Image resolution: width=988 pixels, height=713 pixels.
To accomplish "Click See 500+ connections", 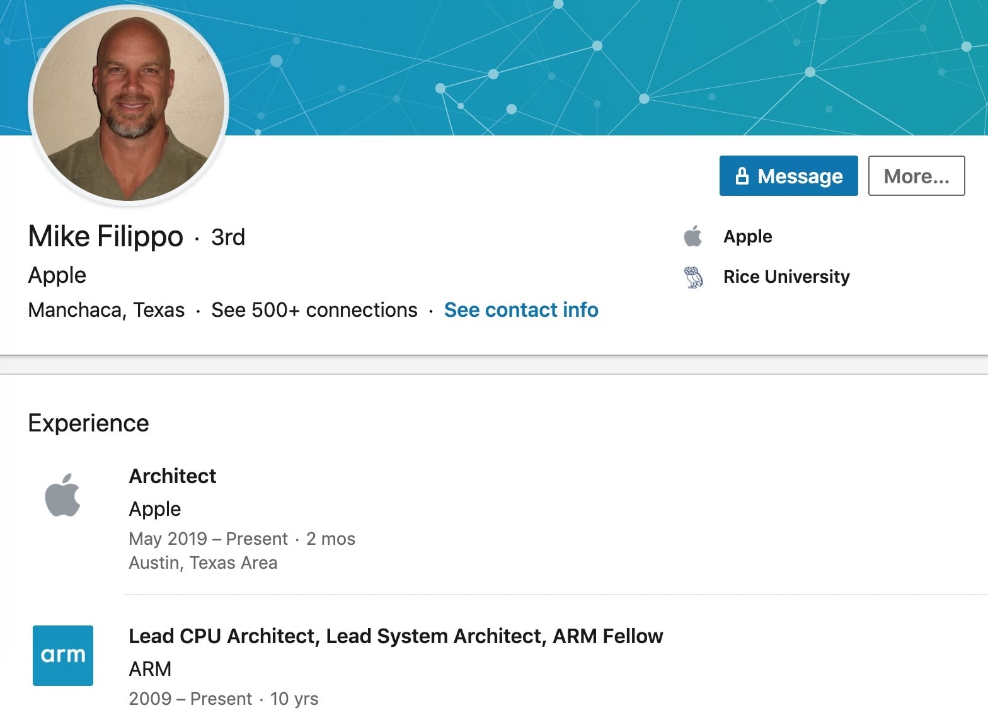I will click(314, 310).
